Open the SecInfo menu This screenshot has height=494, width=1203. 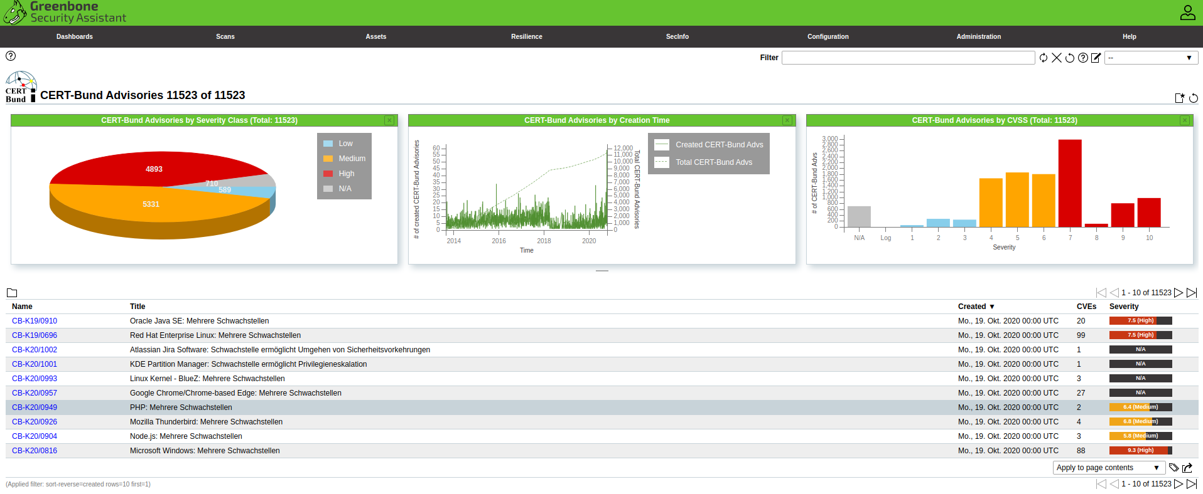(x=677, y=36)
